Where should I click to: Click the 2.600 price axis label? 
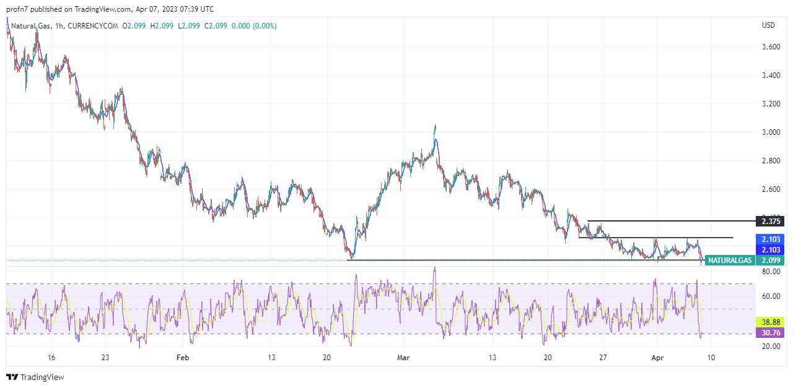click(771, 189)
